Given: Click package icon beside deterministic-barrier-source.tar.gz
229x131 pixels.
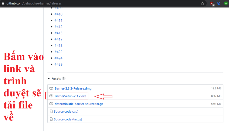Looking at the screenshot, I should pyautogui.click(x=51, y=104).
